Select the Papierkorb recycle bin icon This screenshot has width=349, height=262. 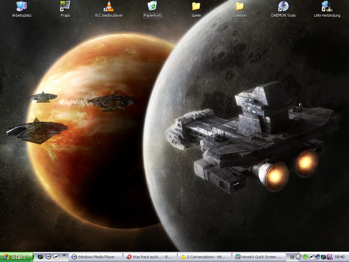(152, 9)
